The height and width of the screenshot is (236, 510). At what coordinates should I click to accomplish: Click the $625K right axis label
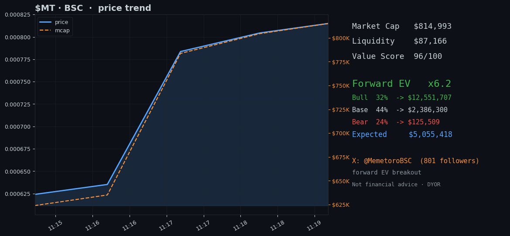point(341,205)
